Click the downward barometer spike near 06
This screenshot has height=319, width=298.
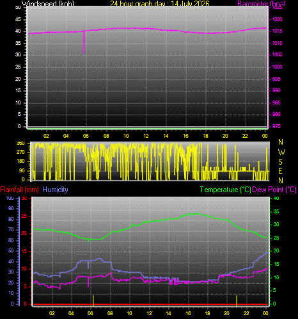click(x=84, y=42)
